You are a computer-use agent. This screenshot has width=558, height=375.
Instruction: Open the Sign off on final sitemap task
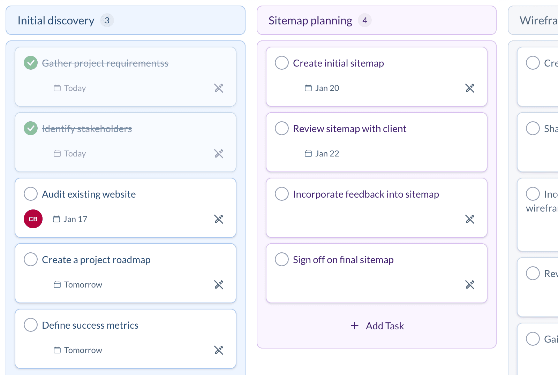pos(343,259)
